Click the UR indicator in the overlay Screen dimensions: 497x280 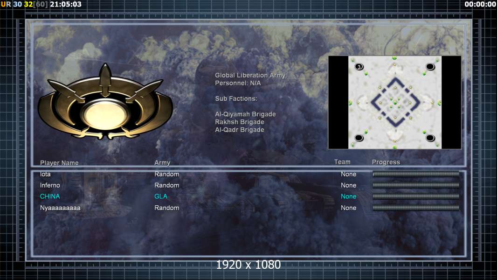click(6, 4)
